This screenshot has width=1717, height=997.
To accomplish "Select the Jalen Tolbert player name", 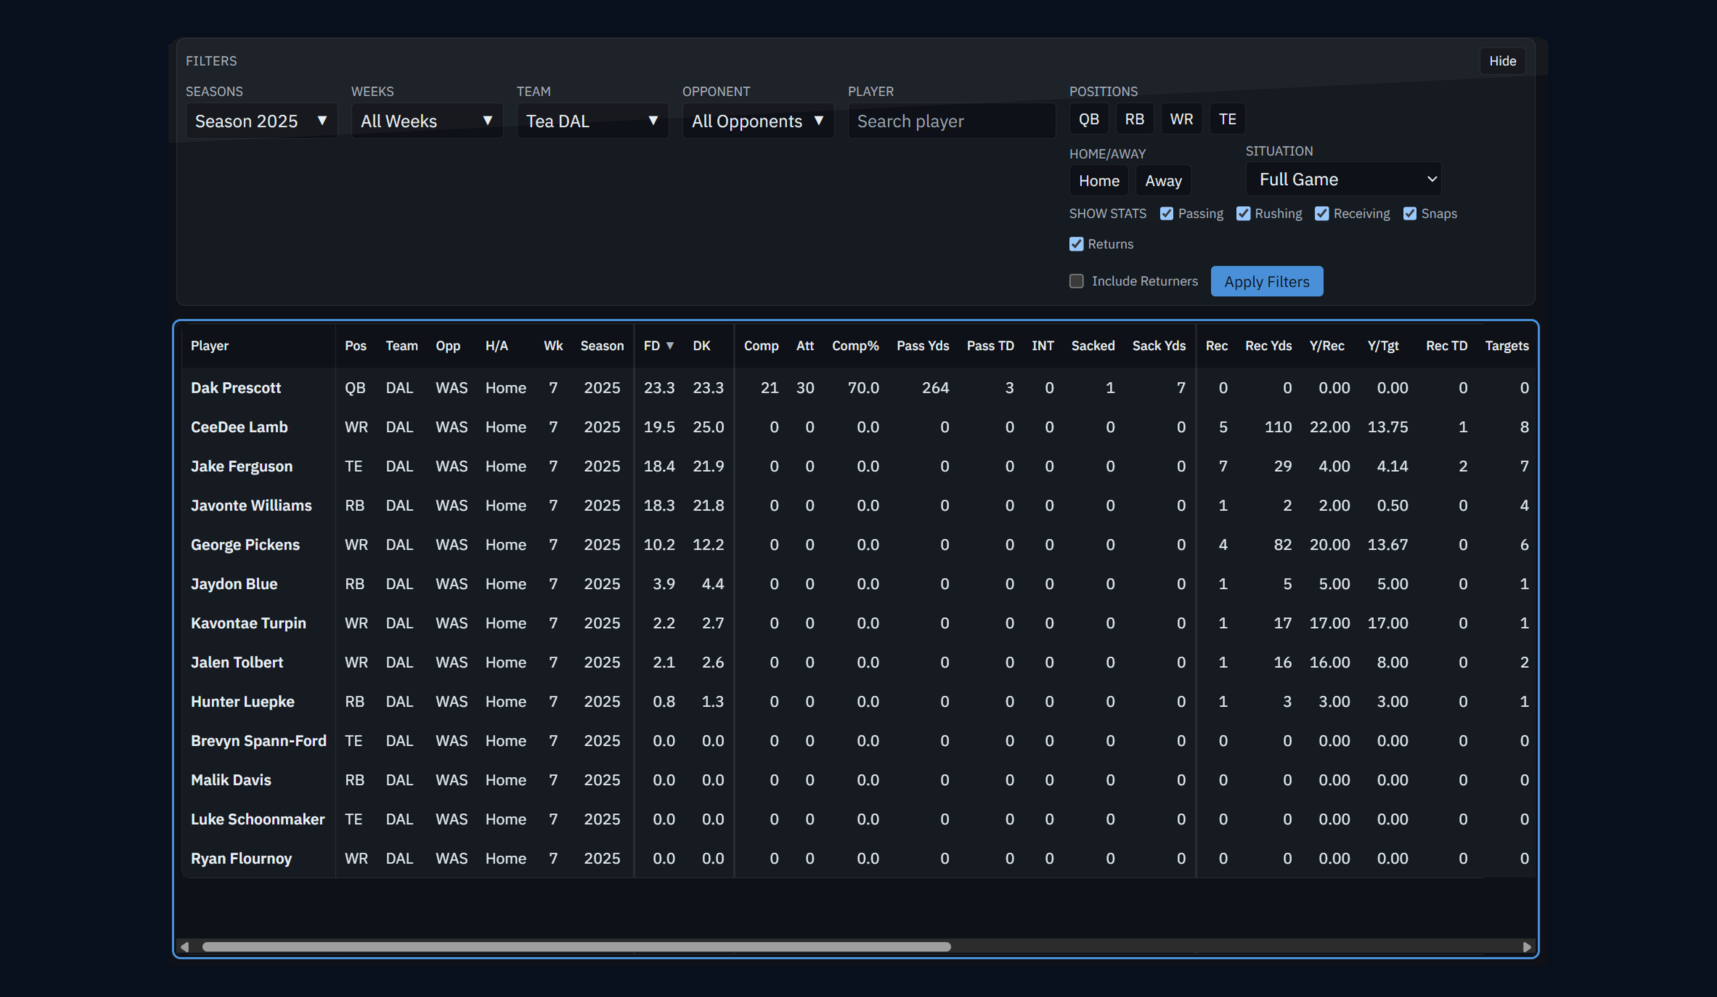I will tap(237, 663).
